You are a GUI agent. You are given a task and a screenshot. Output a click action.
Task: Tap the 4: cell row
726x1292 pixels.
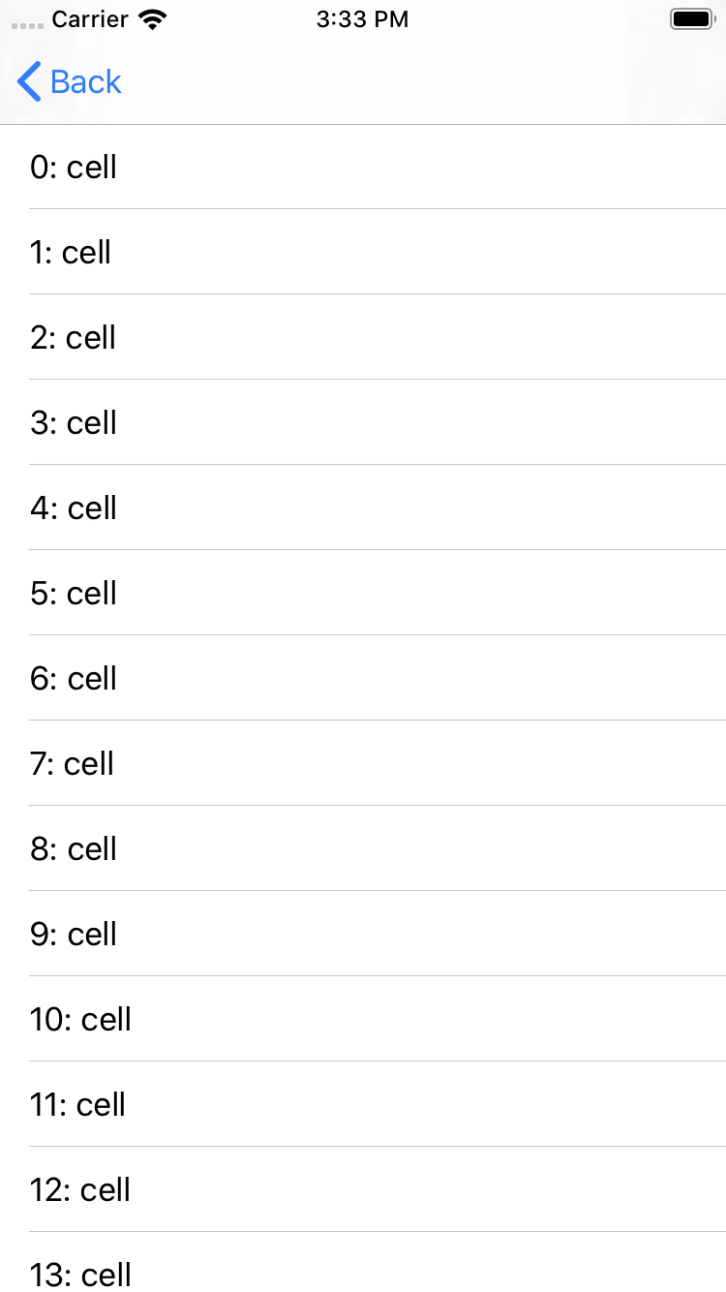click(x=363, y=508)
